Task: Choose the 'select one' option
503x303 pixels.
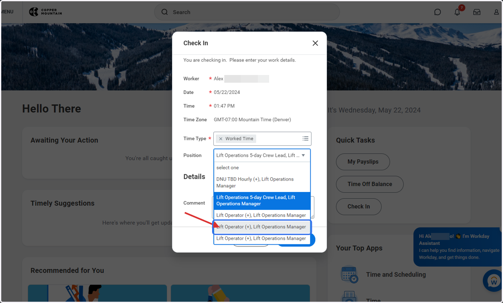Action: click(x=262, y=168)
